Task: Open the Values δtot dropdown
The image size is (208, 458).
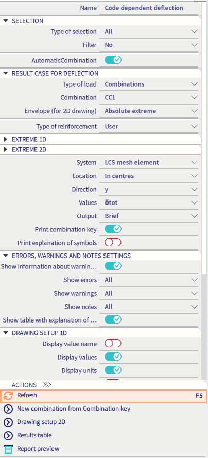Action: click(149, 202)
